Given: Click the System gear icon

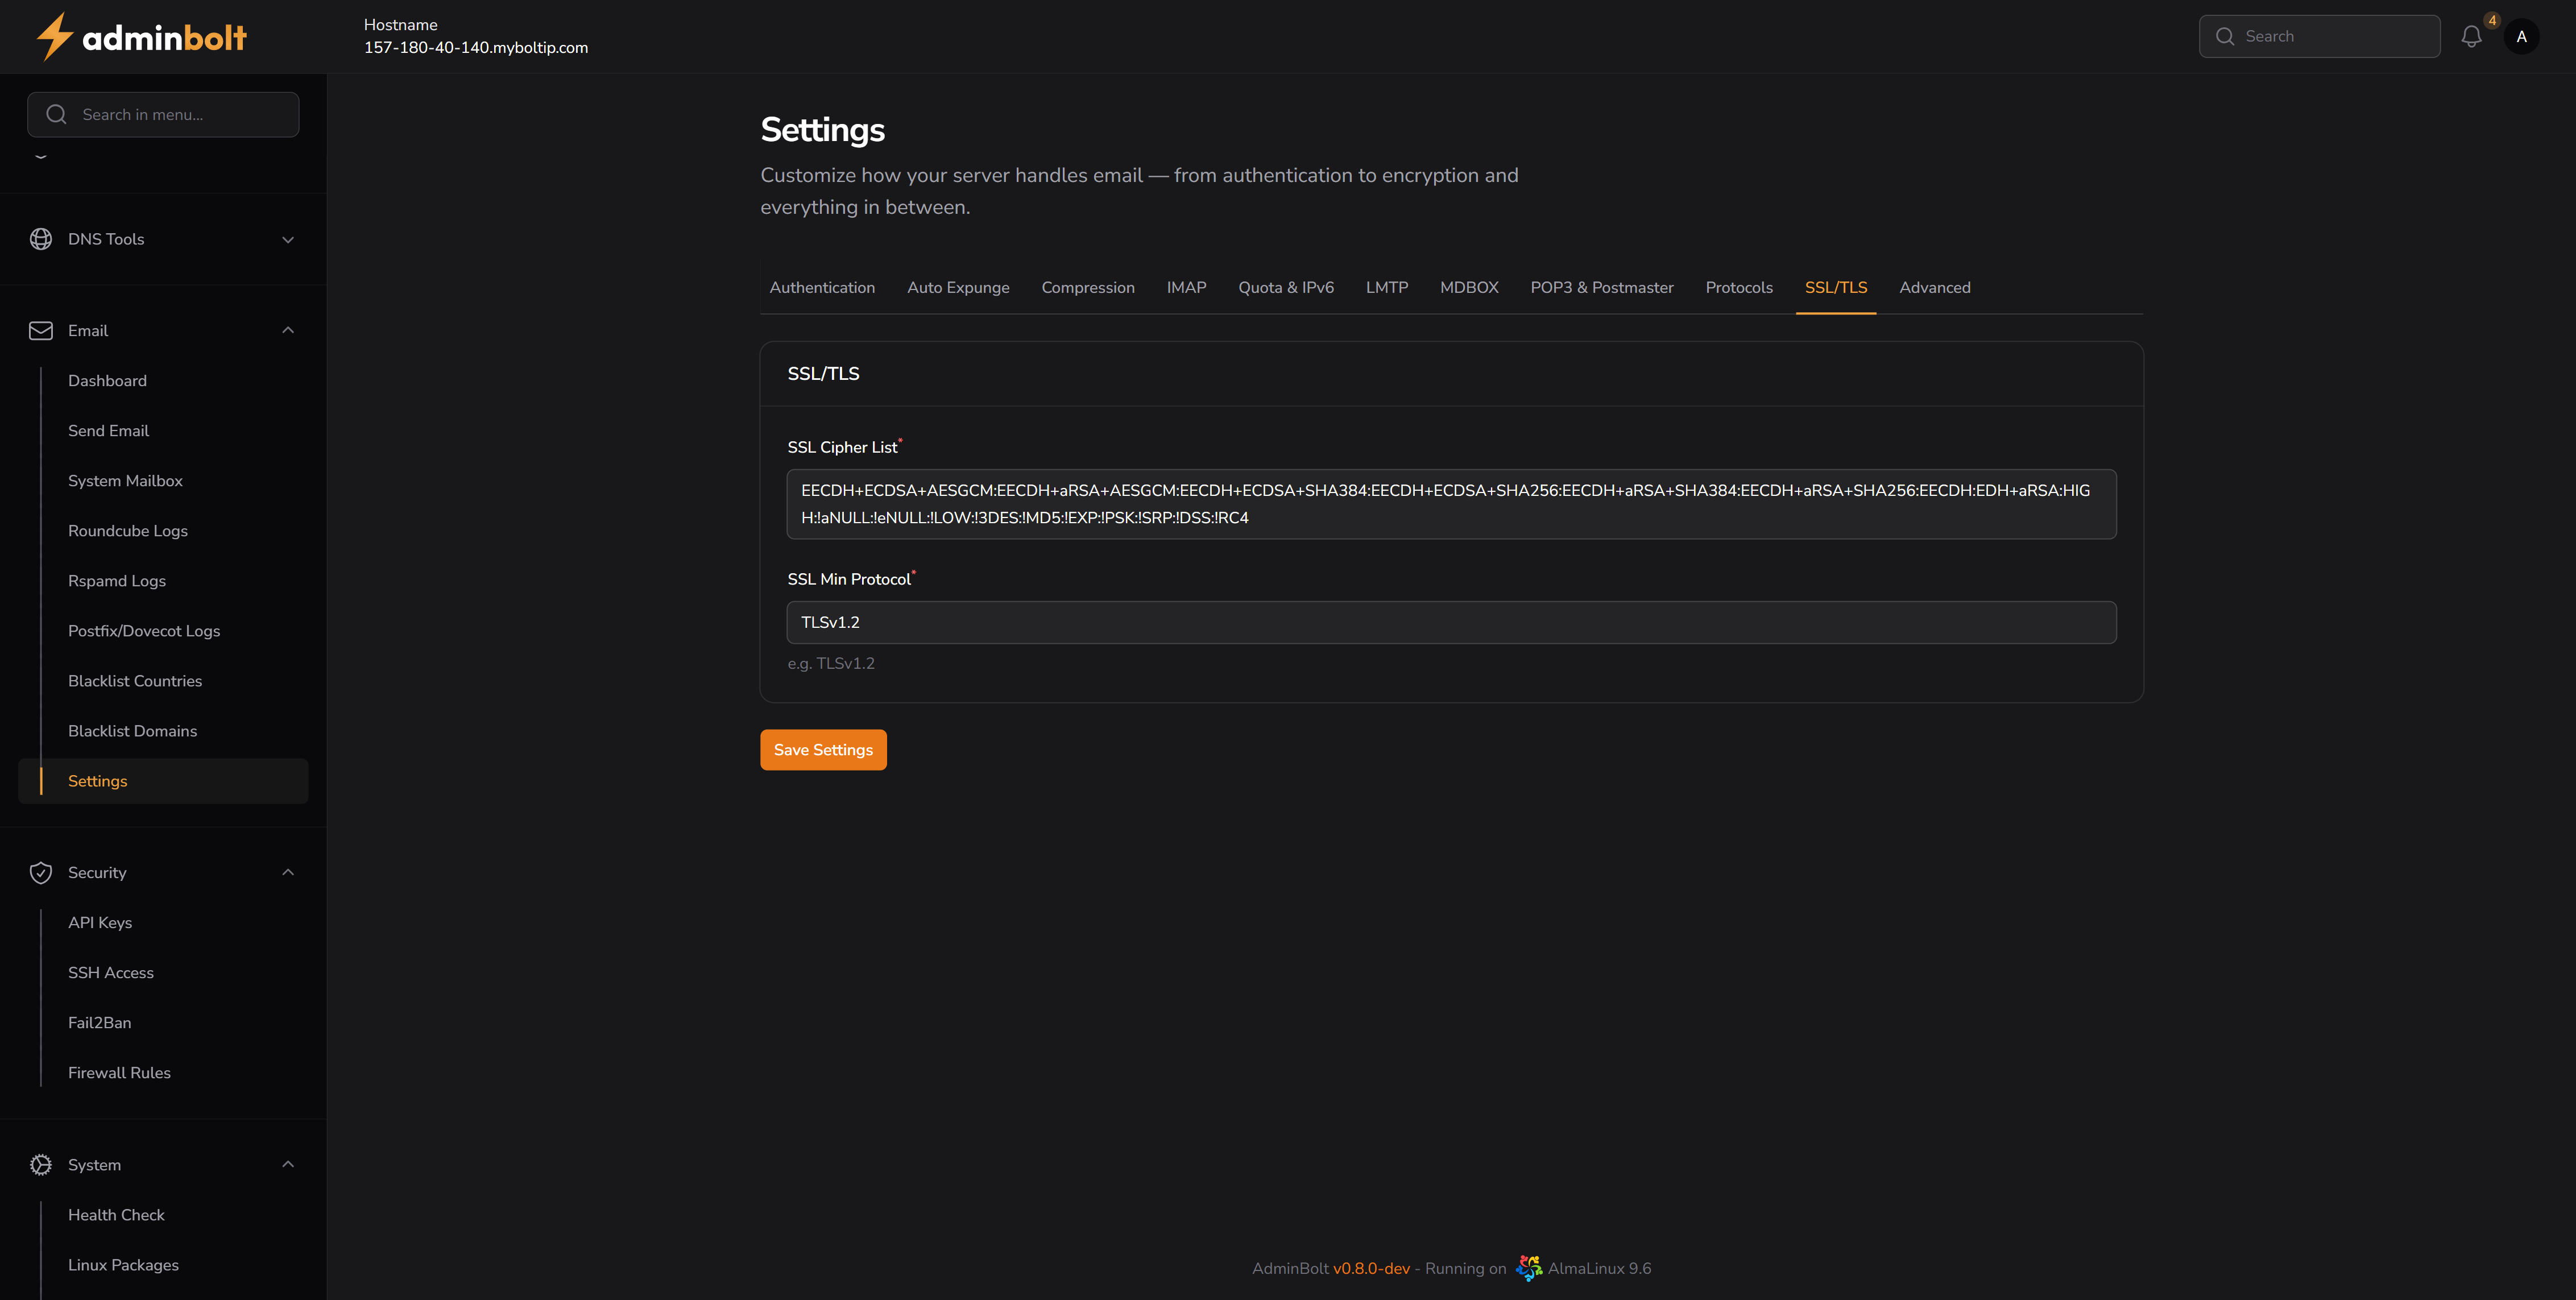Looking at the screenshot, I should click(x=41, y=1165).
